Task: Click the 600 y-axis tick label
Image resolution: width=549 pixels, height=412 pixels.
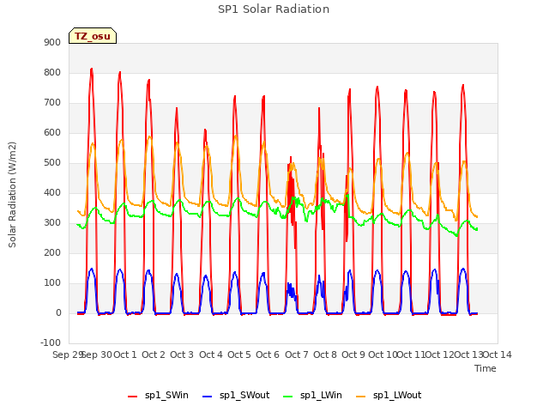Action: (52, 133)
